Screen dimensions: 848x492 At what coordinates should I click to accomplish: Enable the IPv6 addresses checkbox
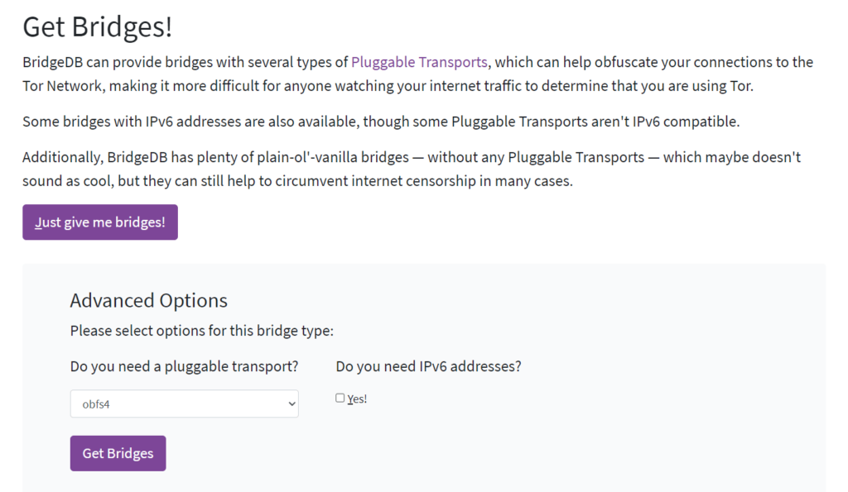tap(340, 398)
